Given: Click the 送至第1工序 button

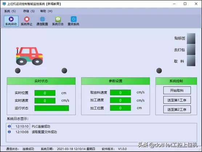Looking at the screenshot, I should tap(177, 100).
